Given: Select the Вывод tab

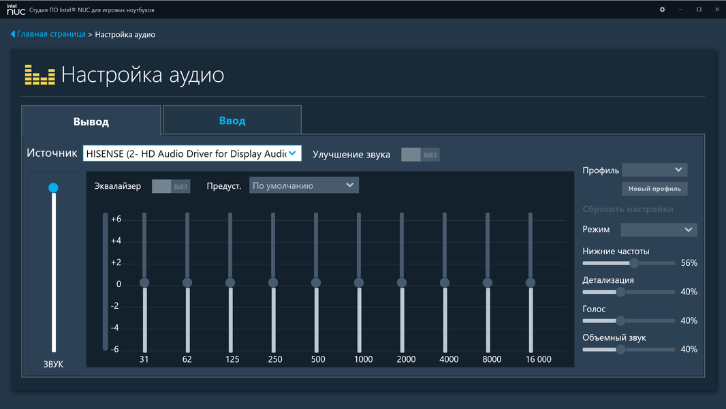Looking at the screenshot, I should [x=91, y=121].
